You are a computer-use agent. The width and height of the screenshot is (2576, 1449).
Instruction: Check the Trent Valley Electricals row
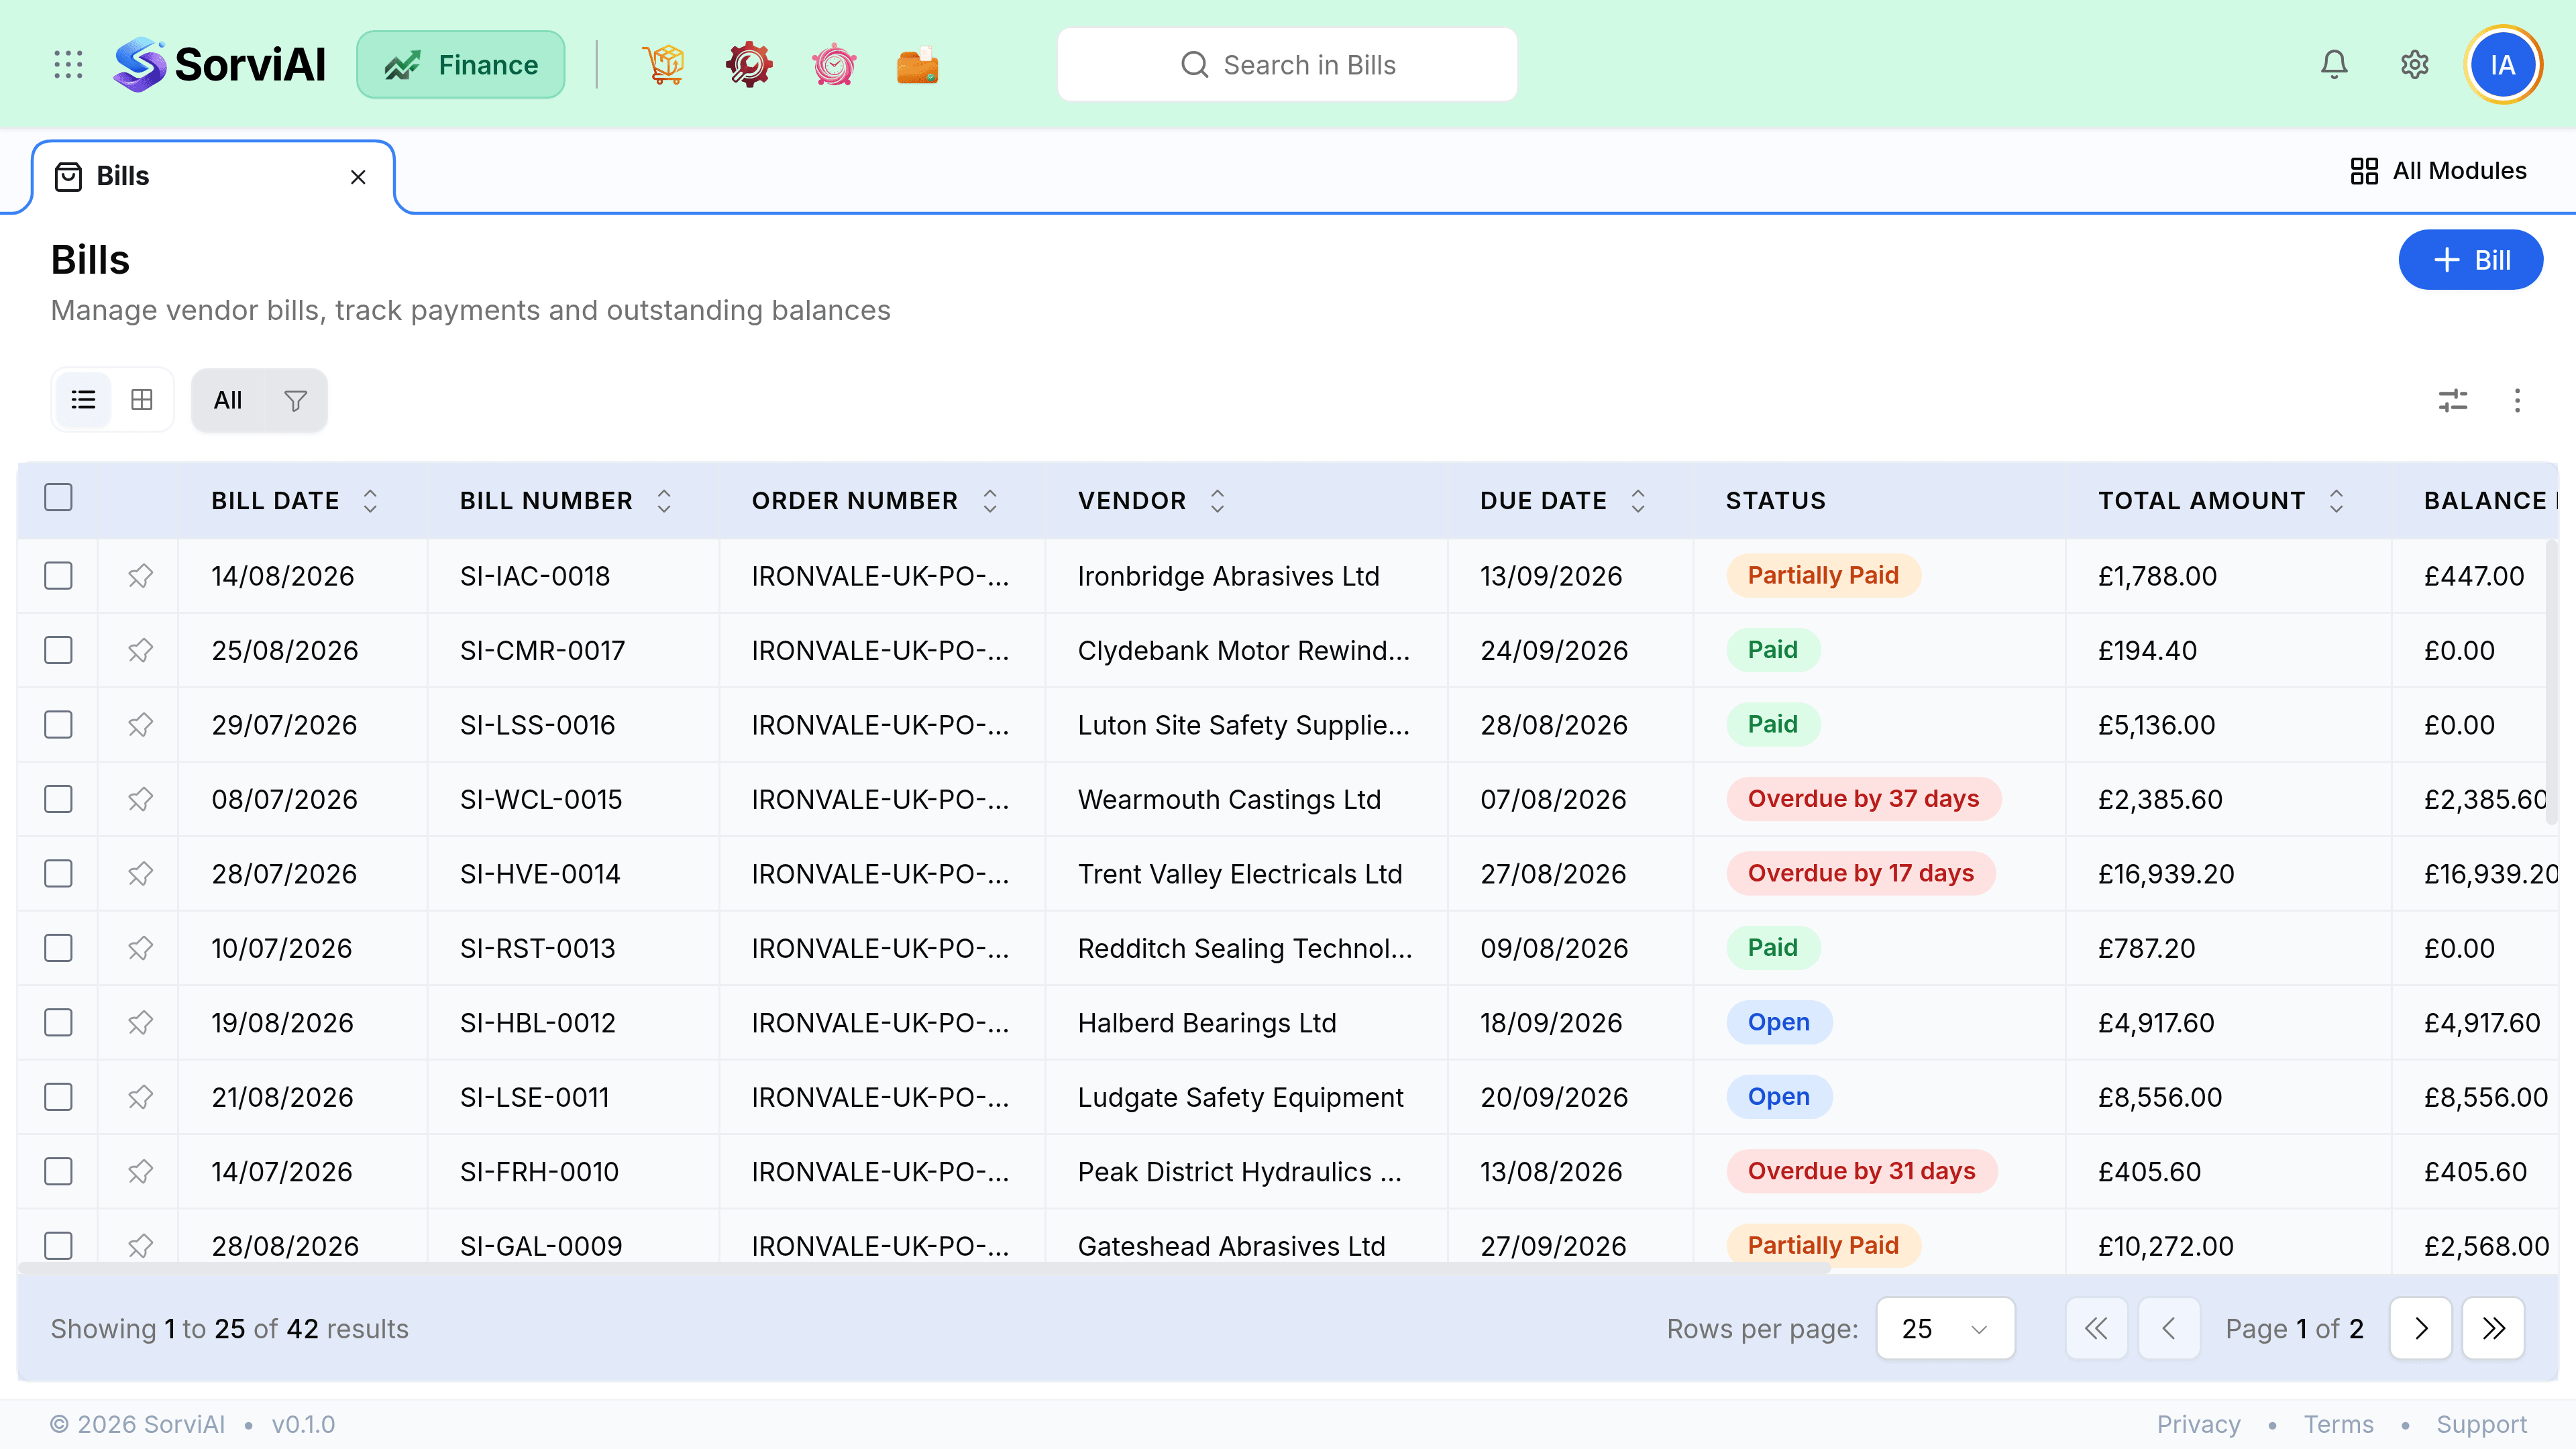[59, 874]
